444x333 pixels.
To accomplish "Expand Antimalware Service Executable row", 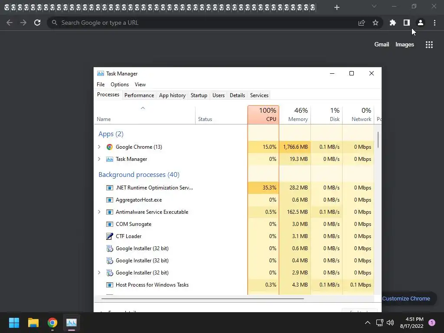I will [99, 212].
